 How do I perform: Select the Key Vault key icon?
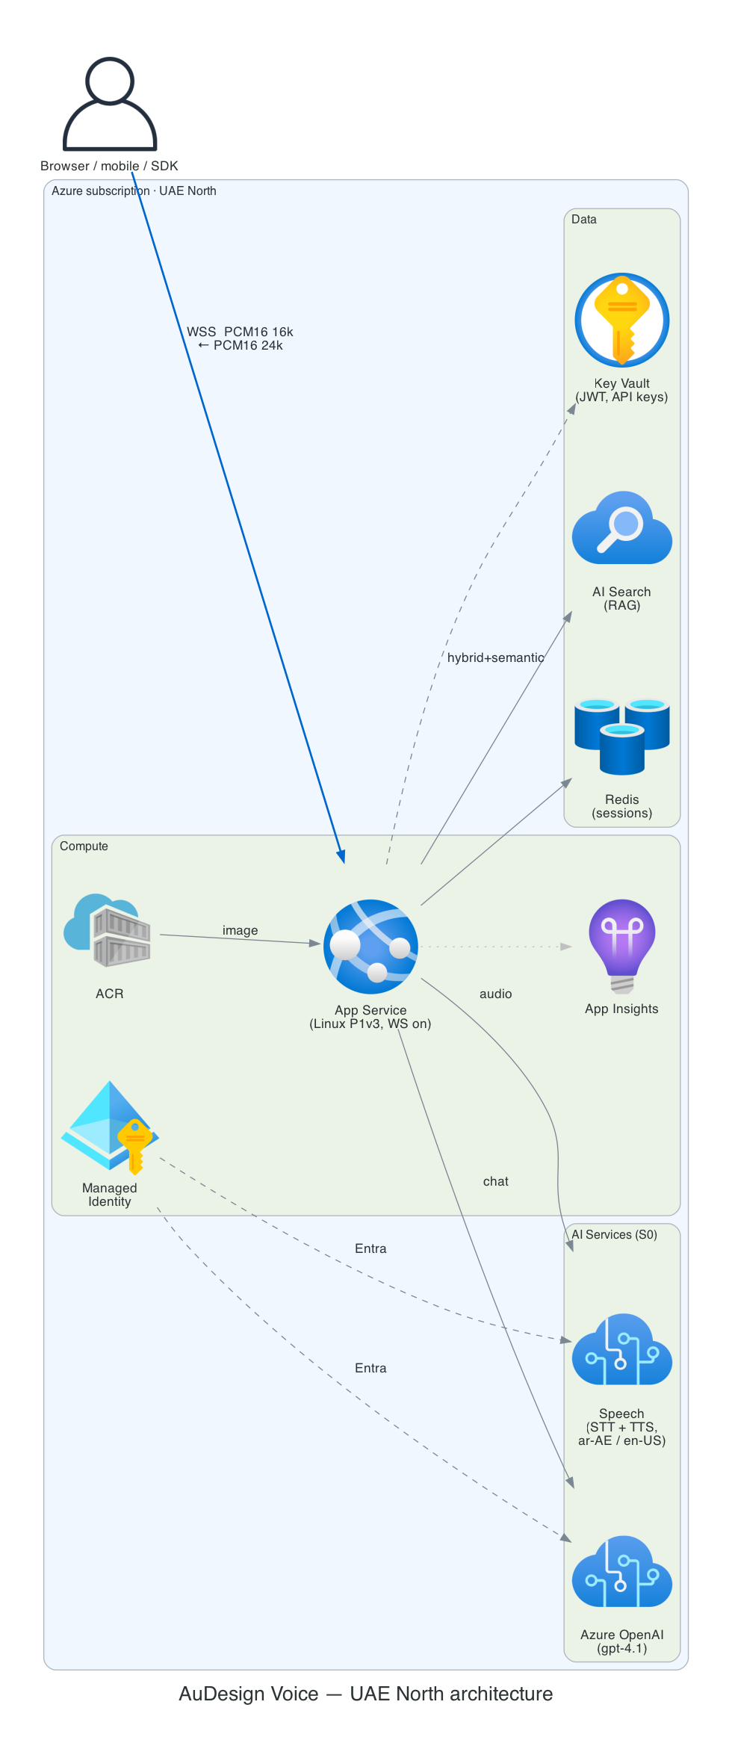622,320
